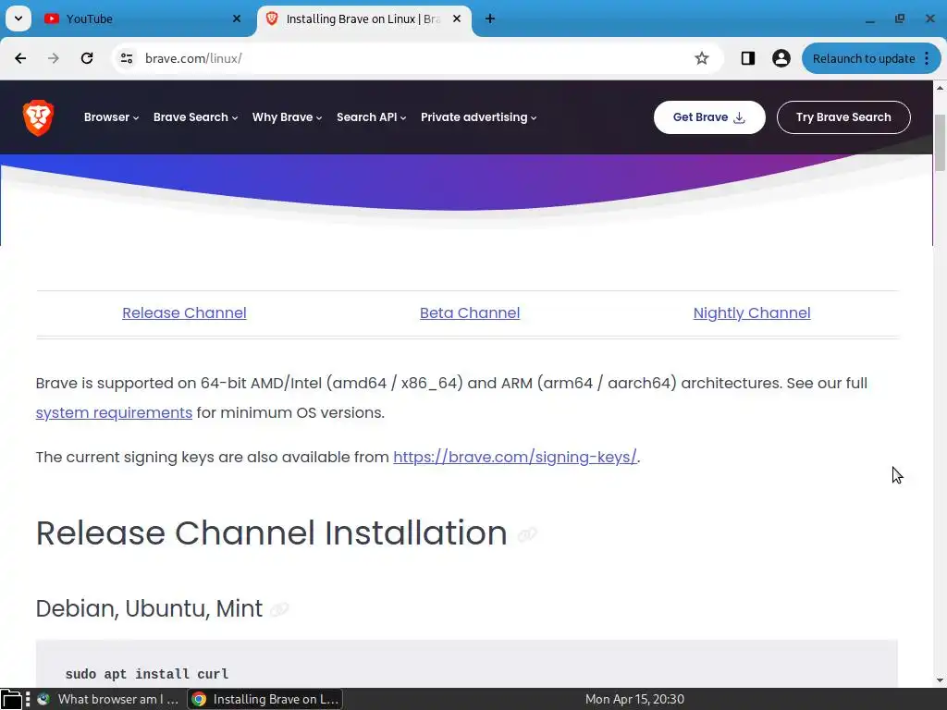The image size is (947, 710).
Task: Expand the Search API menu
Action: (x=372, y=117)
